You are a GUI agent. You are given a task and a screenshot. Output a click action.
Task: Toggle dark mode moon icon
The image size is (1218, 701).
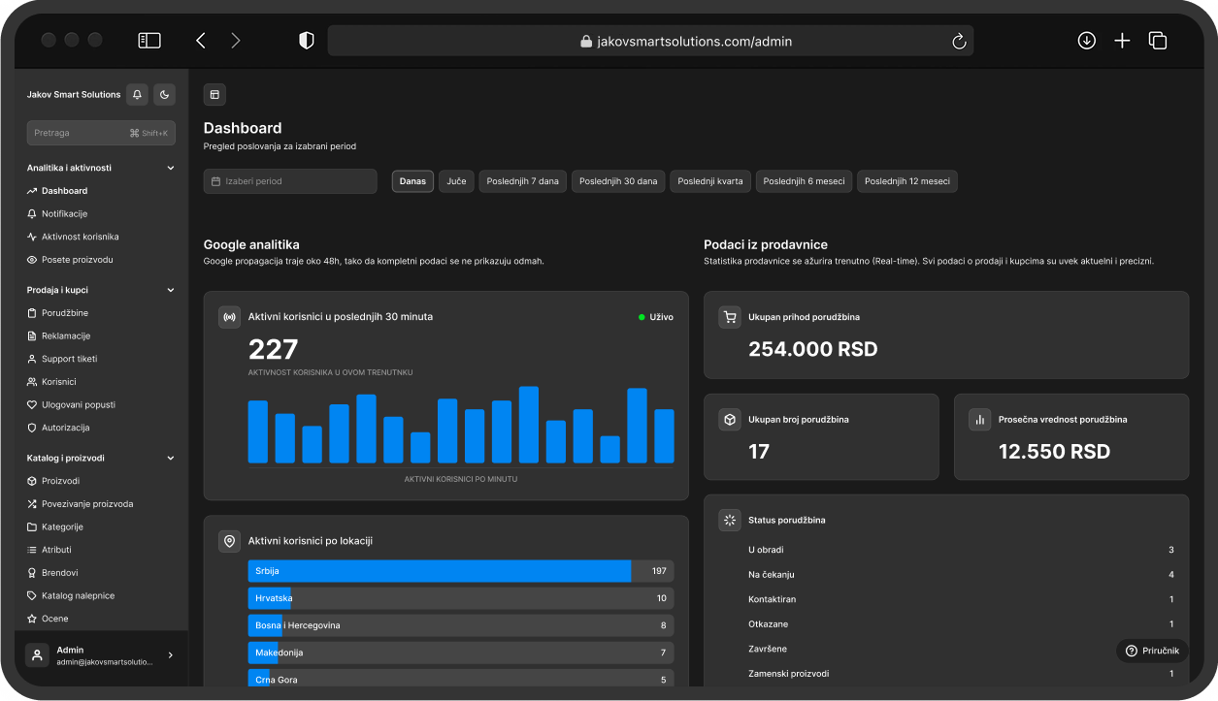[x=165, y=94]
